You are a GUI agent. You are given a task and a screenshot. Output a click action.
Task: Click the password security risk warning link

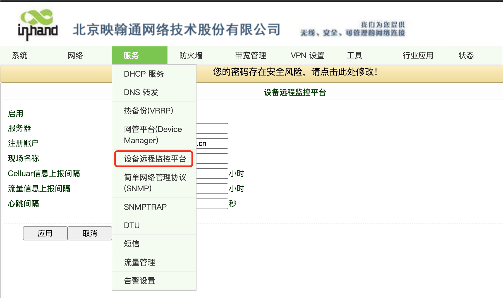[x=295, y=72]
